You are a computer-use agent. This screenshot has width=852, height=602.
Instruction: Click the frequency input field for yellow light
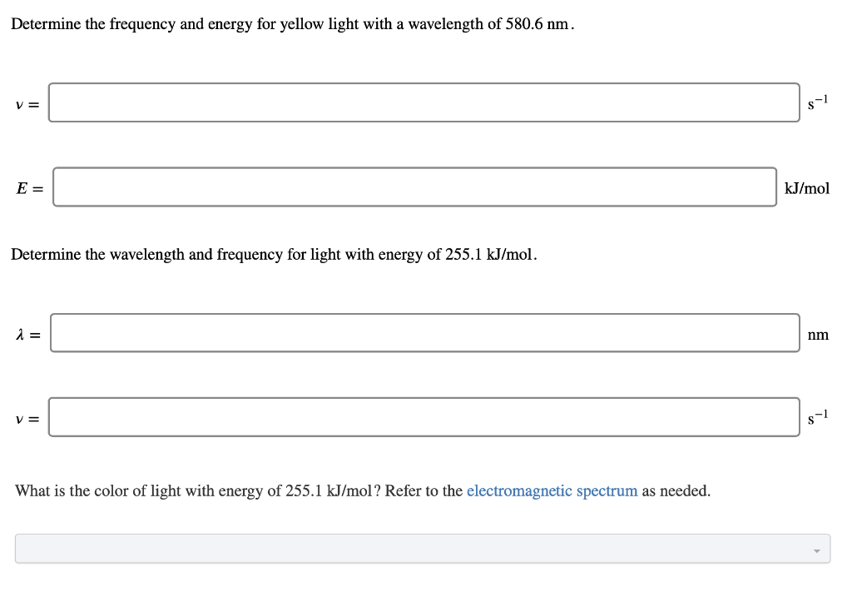coord(424,102)
